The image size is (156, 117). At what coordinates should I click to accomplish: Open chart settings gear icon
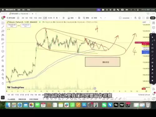[139, 18]
